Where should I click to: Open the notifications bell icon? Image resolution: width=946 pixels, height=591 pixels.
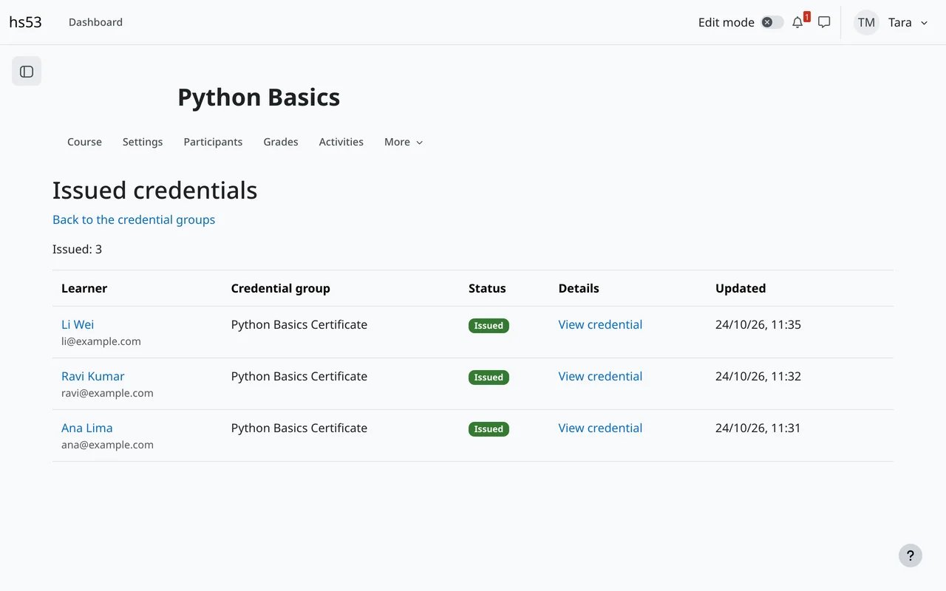[797, 22]
